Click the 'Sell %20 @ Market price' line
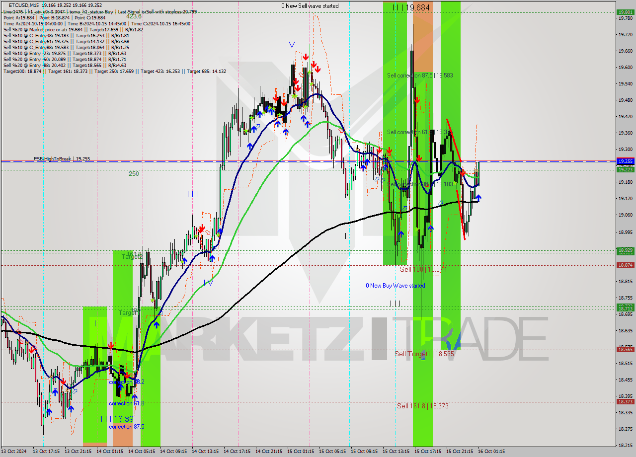Screen dimensions: 636x457 (x=73, y=30)
